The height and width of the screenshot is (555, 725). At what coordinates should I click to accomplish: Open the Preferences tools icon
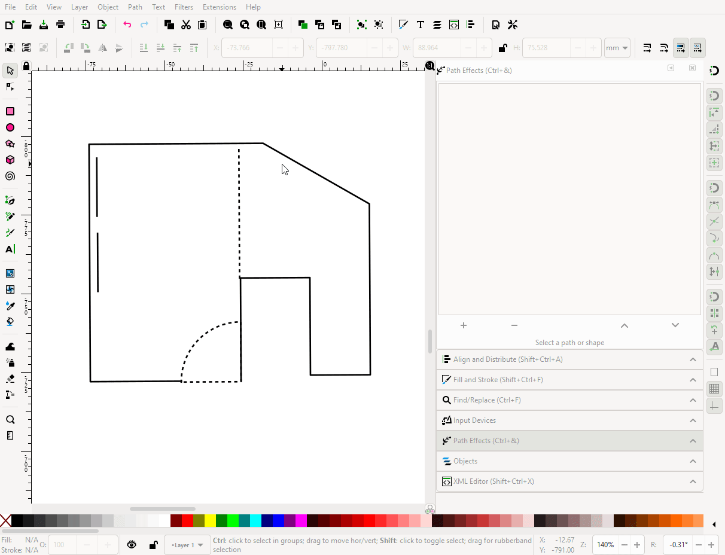pyautogui.click(x=513, y=25)
